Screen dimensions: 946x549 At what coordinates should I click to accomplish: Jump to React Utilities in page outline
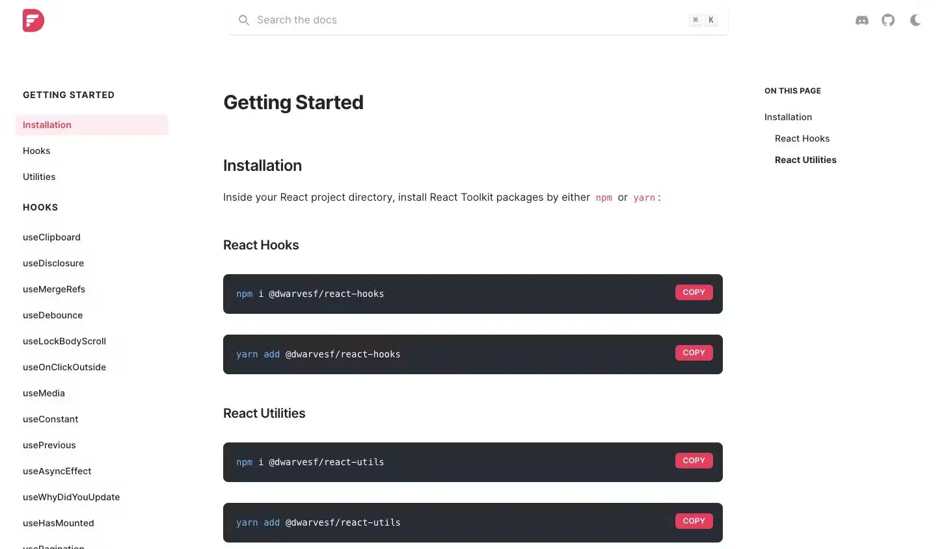pos(805,160)
